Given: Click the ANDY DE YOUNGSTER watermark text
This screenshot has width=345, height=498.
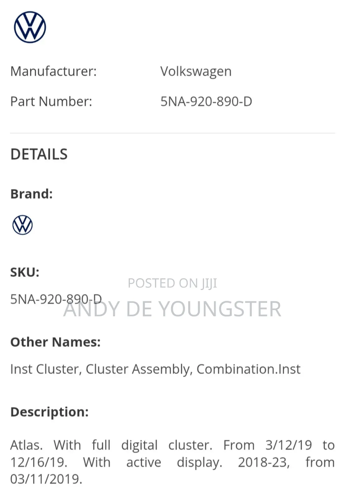Looking at the screenshot, I should [x=172, y=309].
